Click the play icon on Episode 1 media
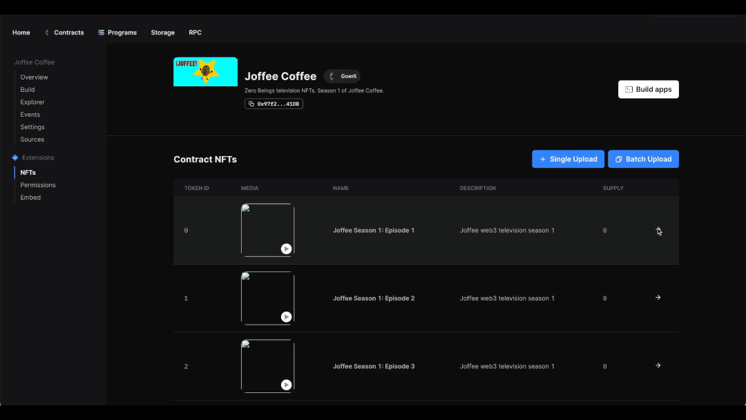This screenshot has height=420, width=746. [x=286, y=249]
